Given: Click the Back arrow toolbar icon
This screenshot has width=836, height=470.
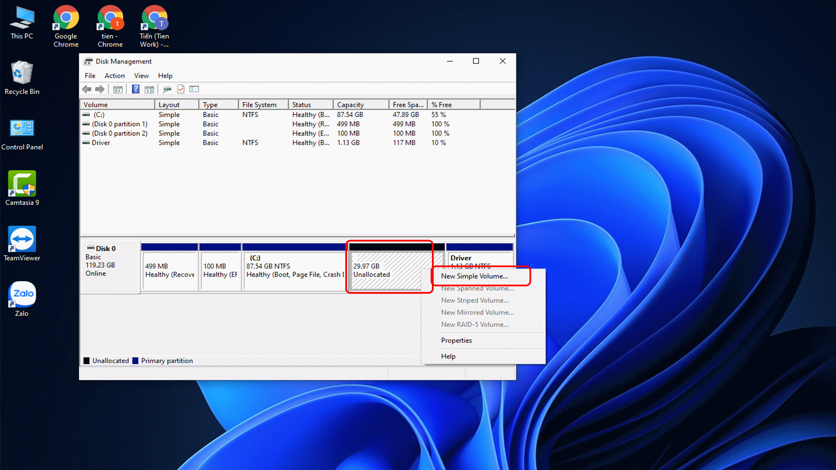Looking at the screenshot, I should [x=86, y=89].
